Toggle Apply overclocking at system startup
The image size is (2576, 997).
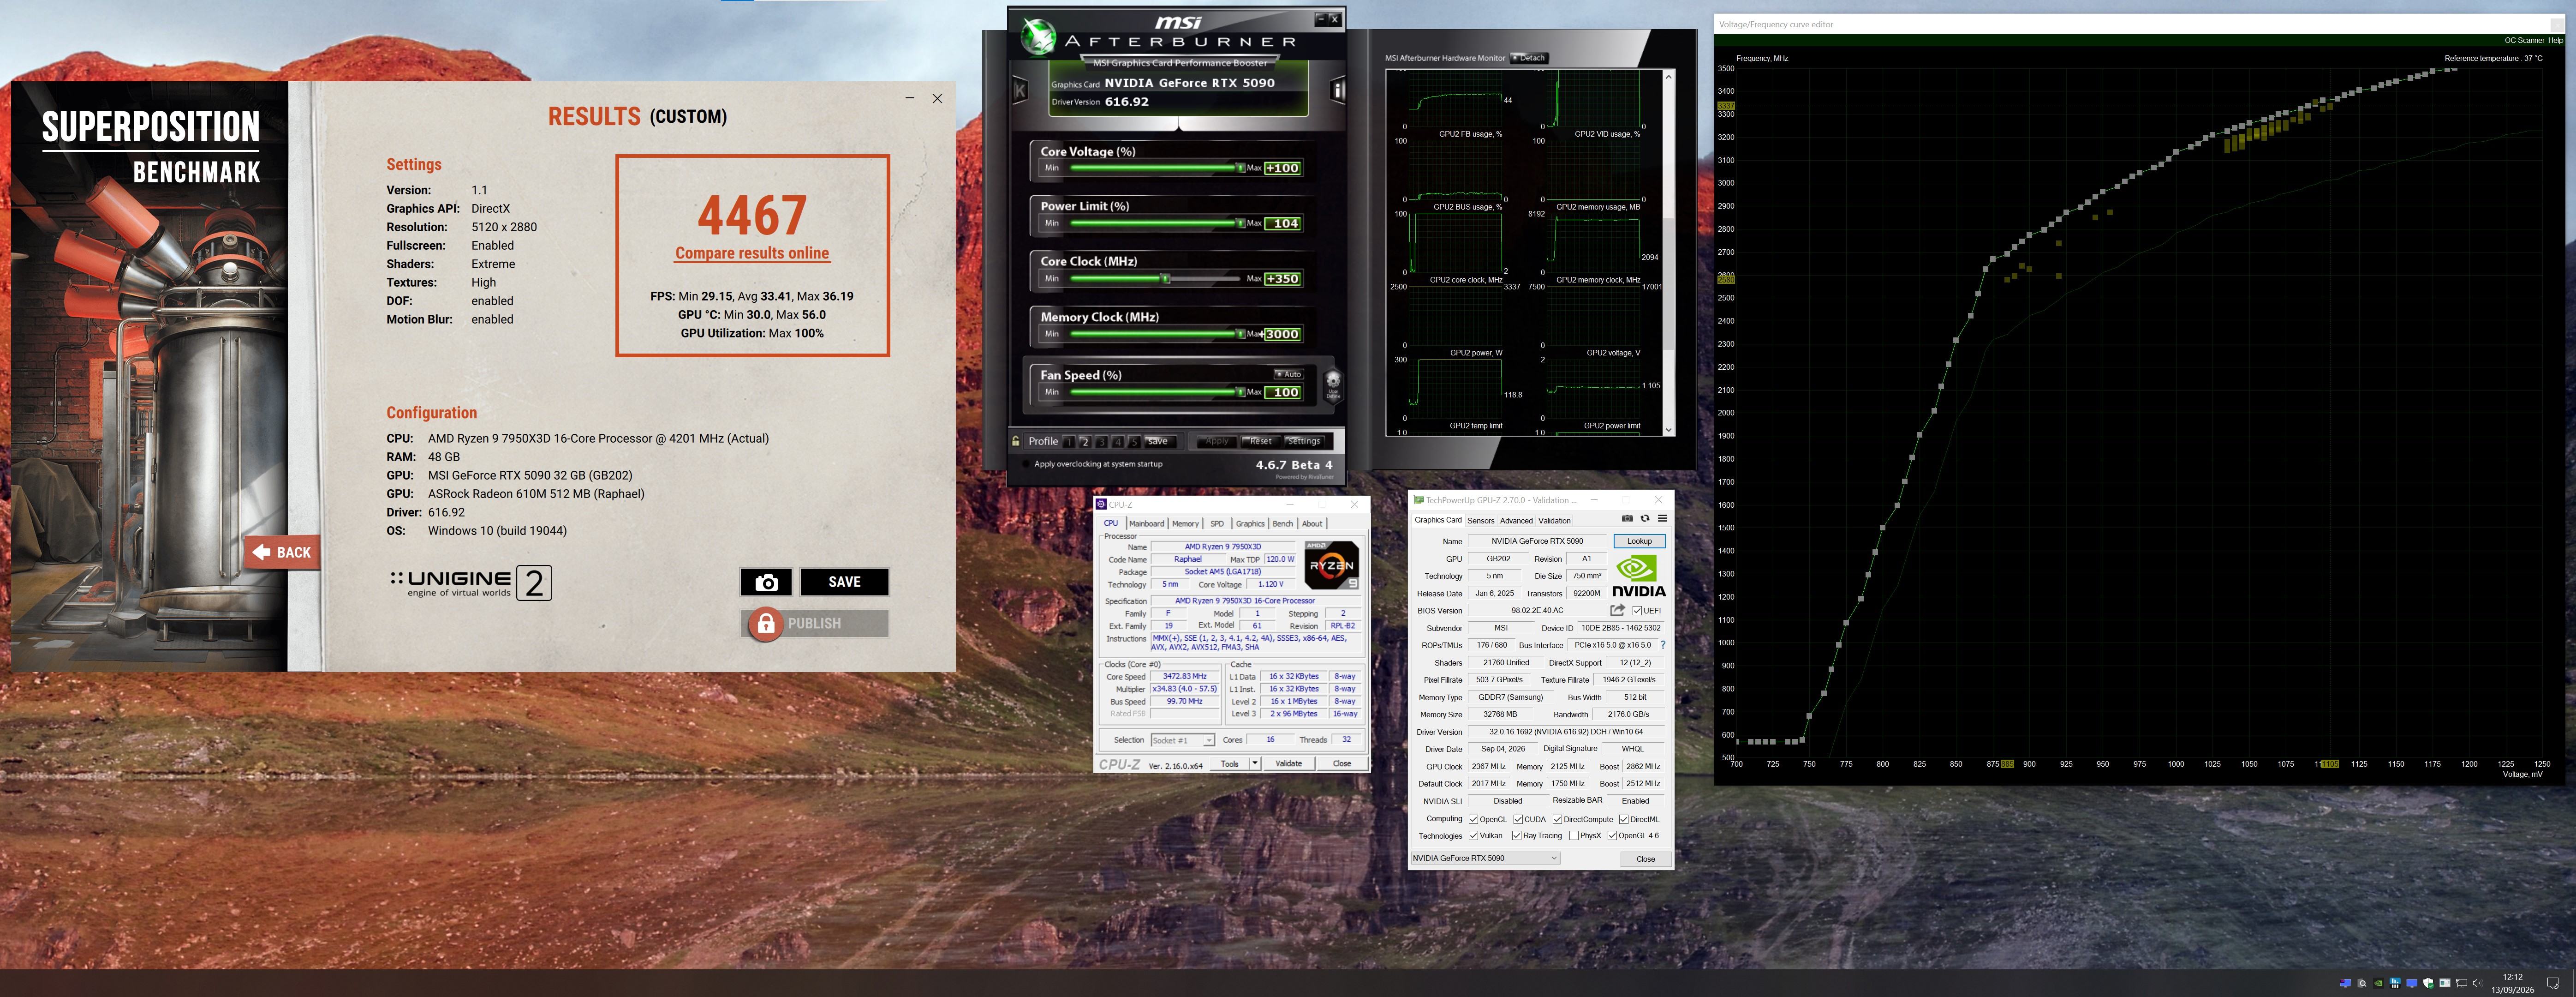coord(1026,463)
